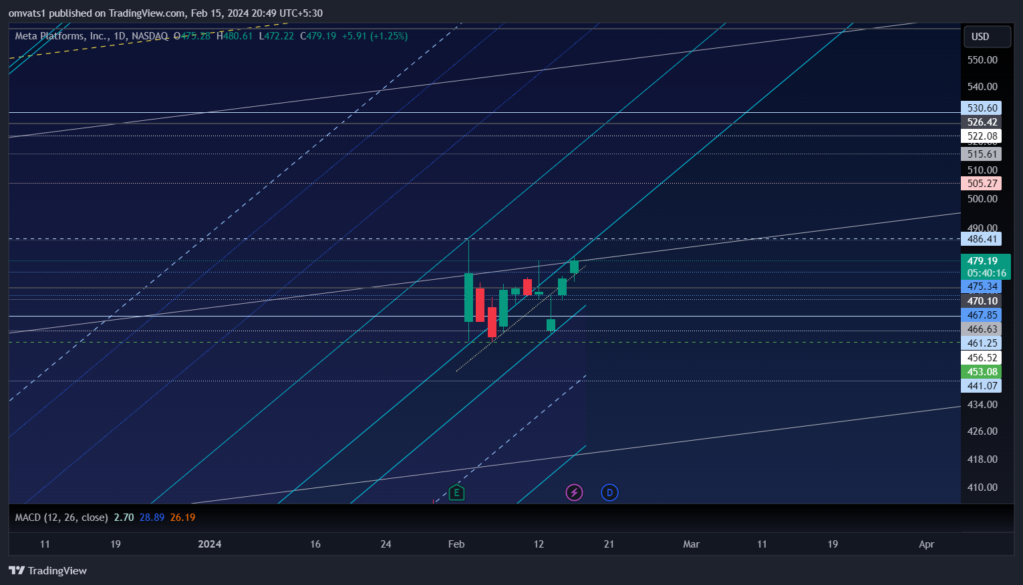Select the 526.42 price label

[x=982, y=122]
